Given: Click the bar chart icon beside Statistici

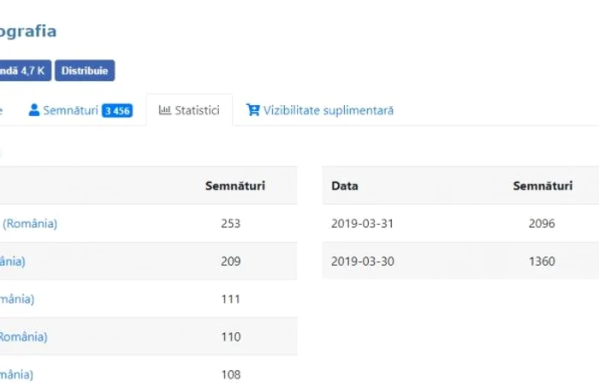Looking at the screenshot, I should click(x=164, y=110).
